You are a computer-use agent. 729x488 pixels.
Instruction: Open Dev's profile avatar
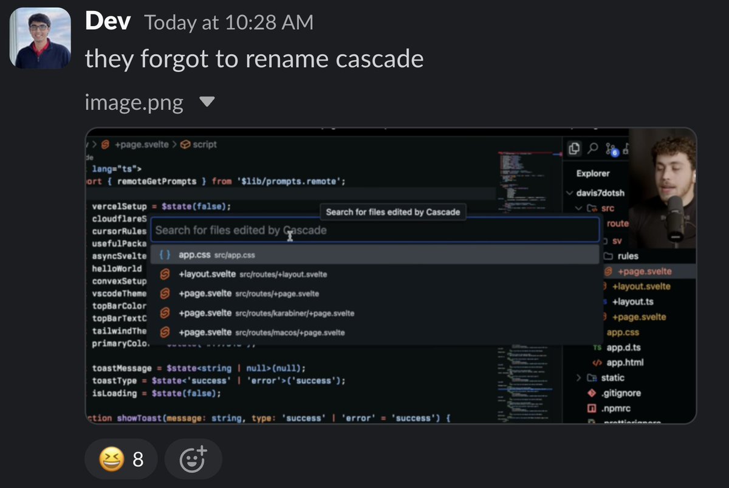pyautogui.click(x=41, y=38)
